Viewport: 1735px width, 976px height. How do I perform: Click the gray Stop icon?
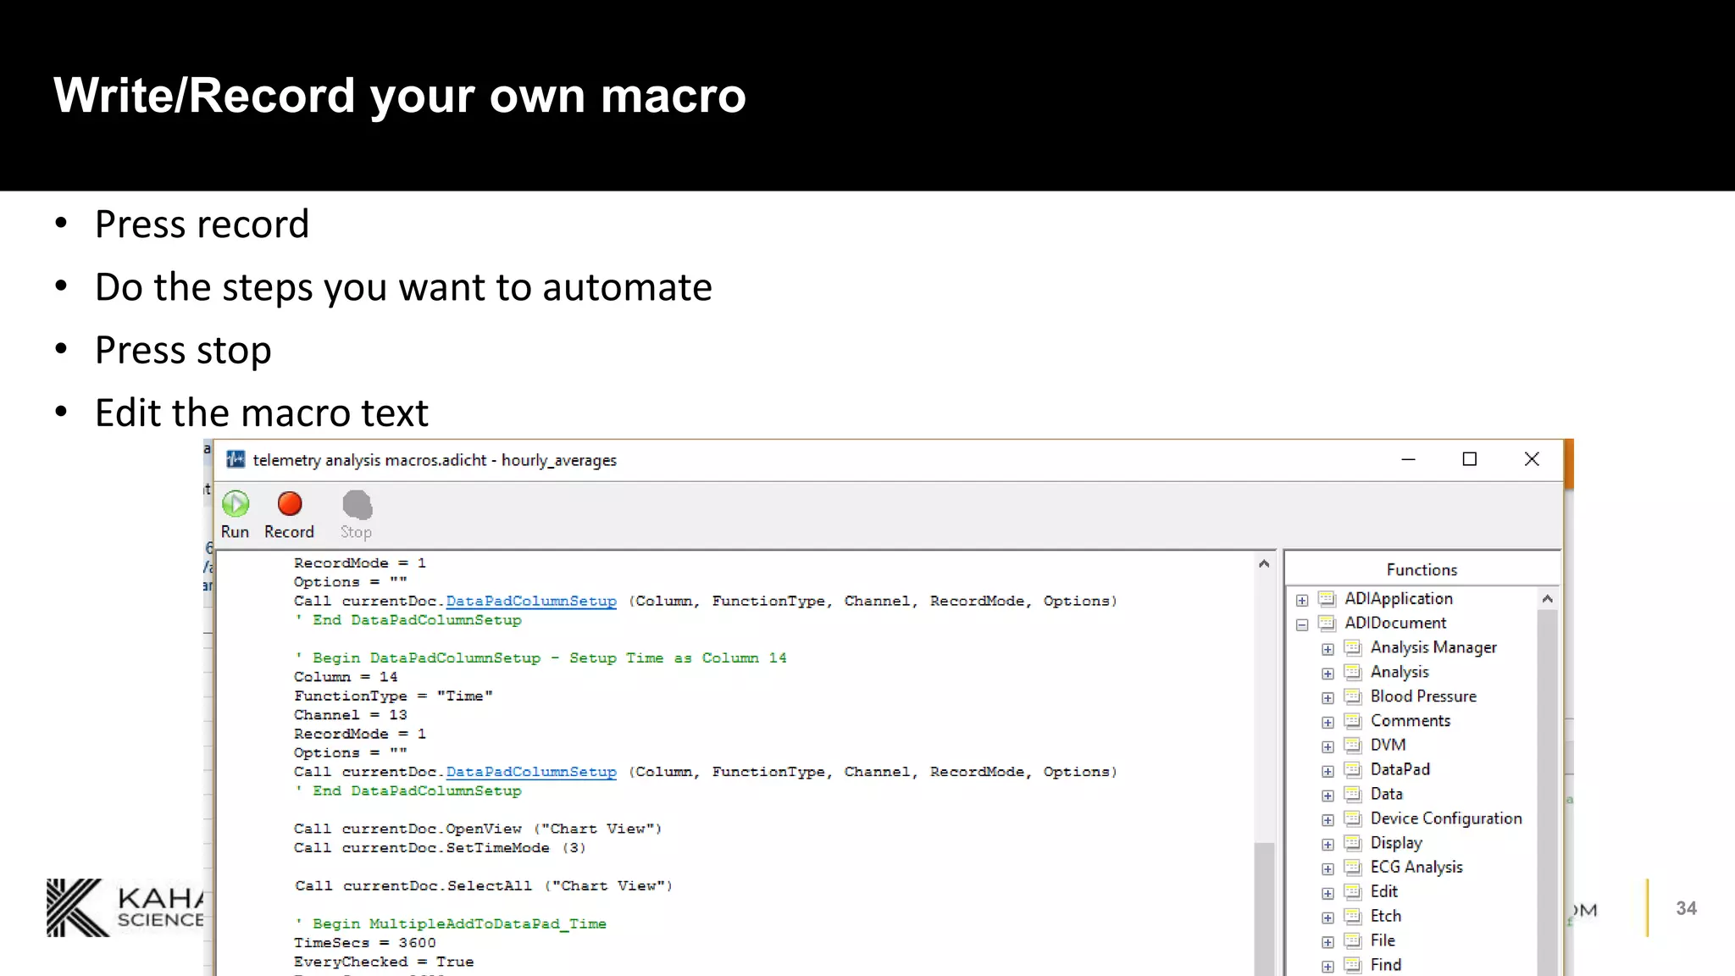click(x=357, y=505)
